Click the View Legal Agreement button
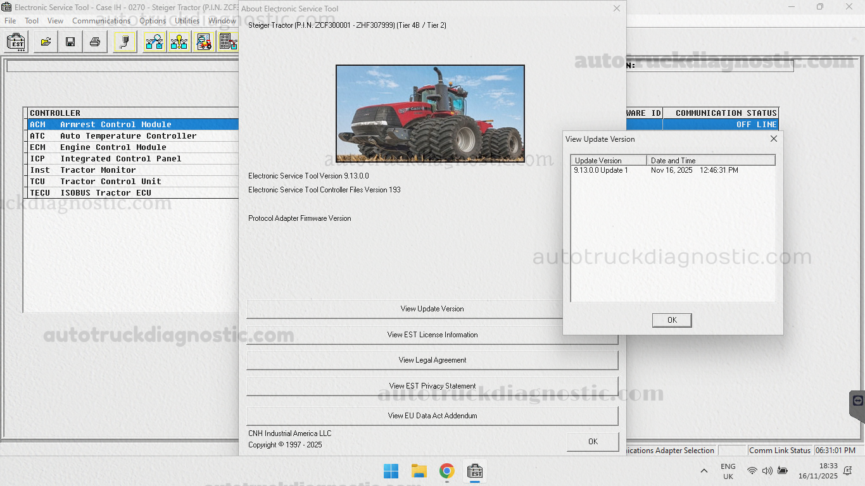865x486 pixels. tap(432, 360)
